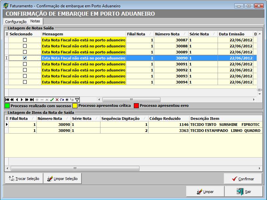Click the Confirmar button
267x200 pixels.
243,179
